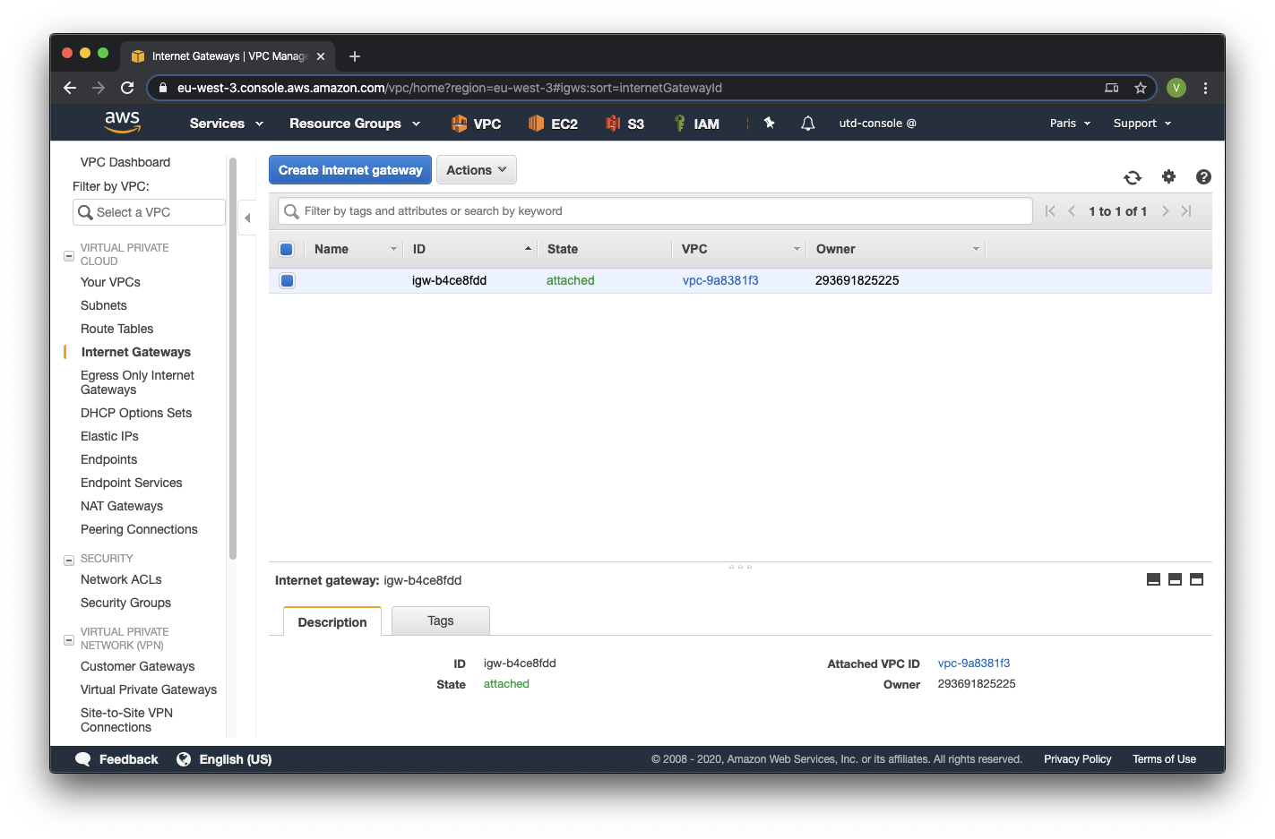Open Your VPCs in sidebar
This screenshot has width=1275, height=839.
[x=110, y=282]
